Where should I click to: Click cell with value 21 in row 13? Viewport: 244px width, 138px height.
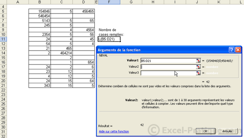[x=40, y=49]
